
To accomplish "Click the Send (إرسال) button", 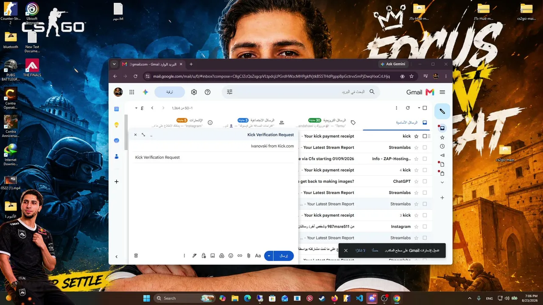I will 284,256.
